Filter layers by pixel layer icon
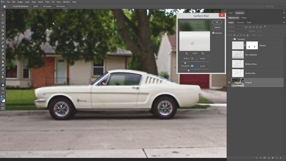286x161 pixels. click(246, 27)
